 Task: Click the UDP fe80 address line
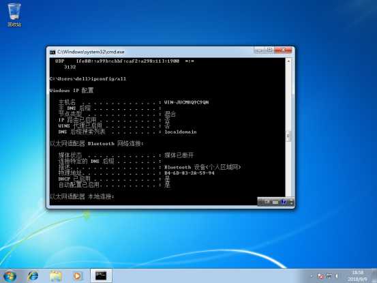[125, 61]
